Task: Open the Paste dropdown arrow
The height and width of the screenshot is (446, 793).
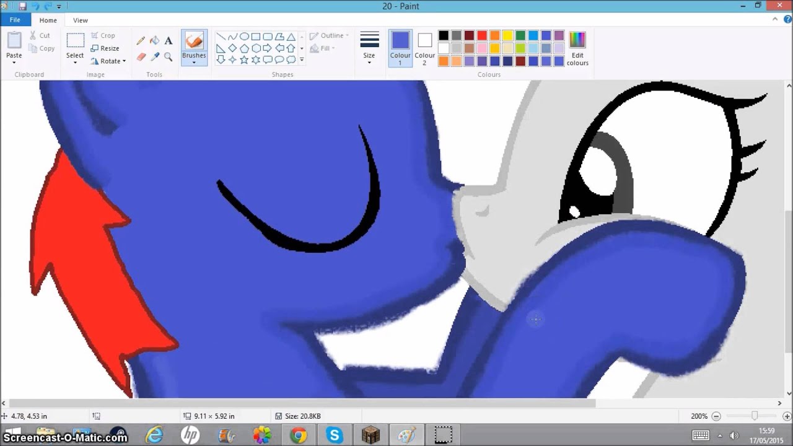Action: (14, 62)
